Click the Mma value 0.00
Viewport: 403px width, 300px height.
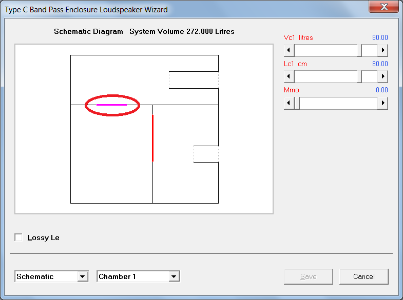(381, 90)
